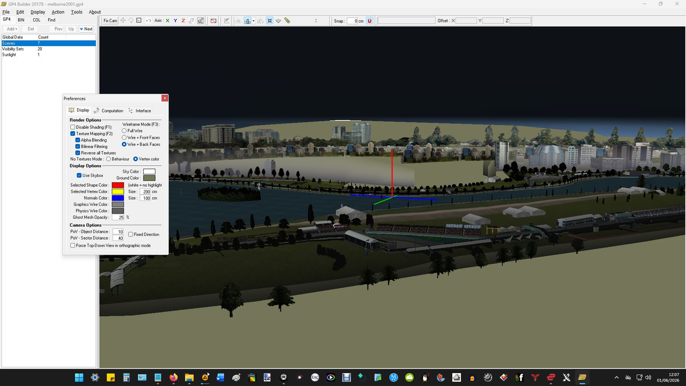Select the X axis constraint icon
Image resolution: width=686 pixels, height=386 pixels.
[x=167, y=20]
